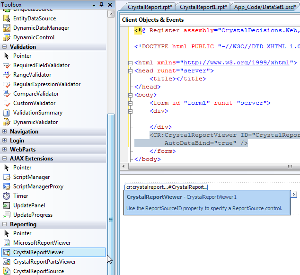The width and height of the screenshot is (300, 275).
Task: Collapse the html tag outlining node
Action: (x=130, y=63)
